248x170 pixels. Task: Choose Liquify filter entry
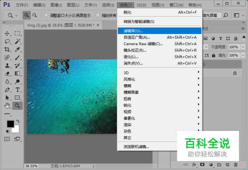159,57
